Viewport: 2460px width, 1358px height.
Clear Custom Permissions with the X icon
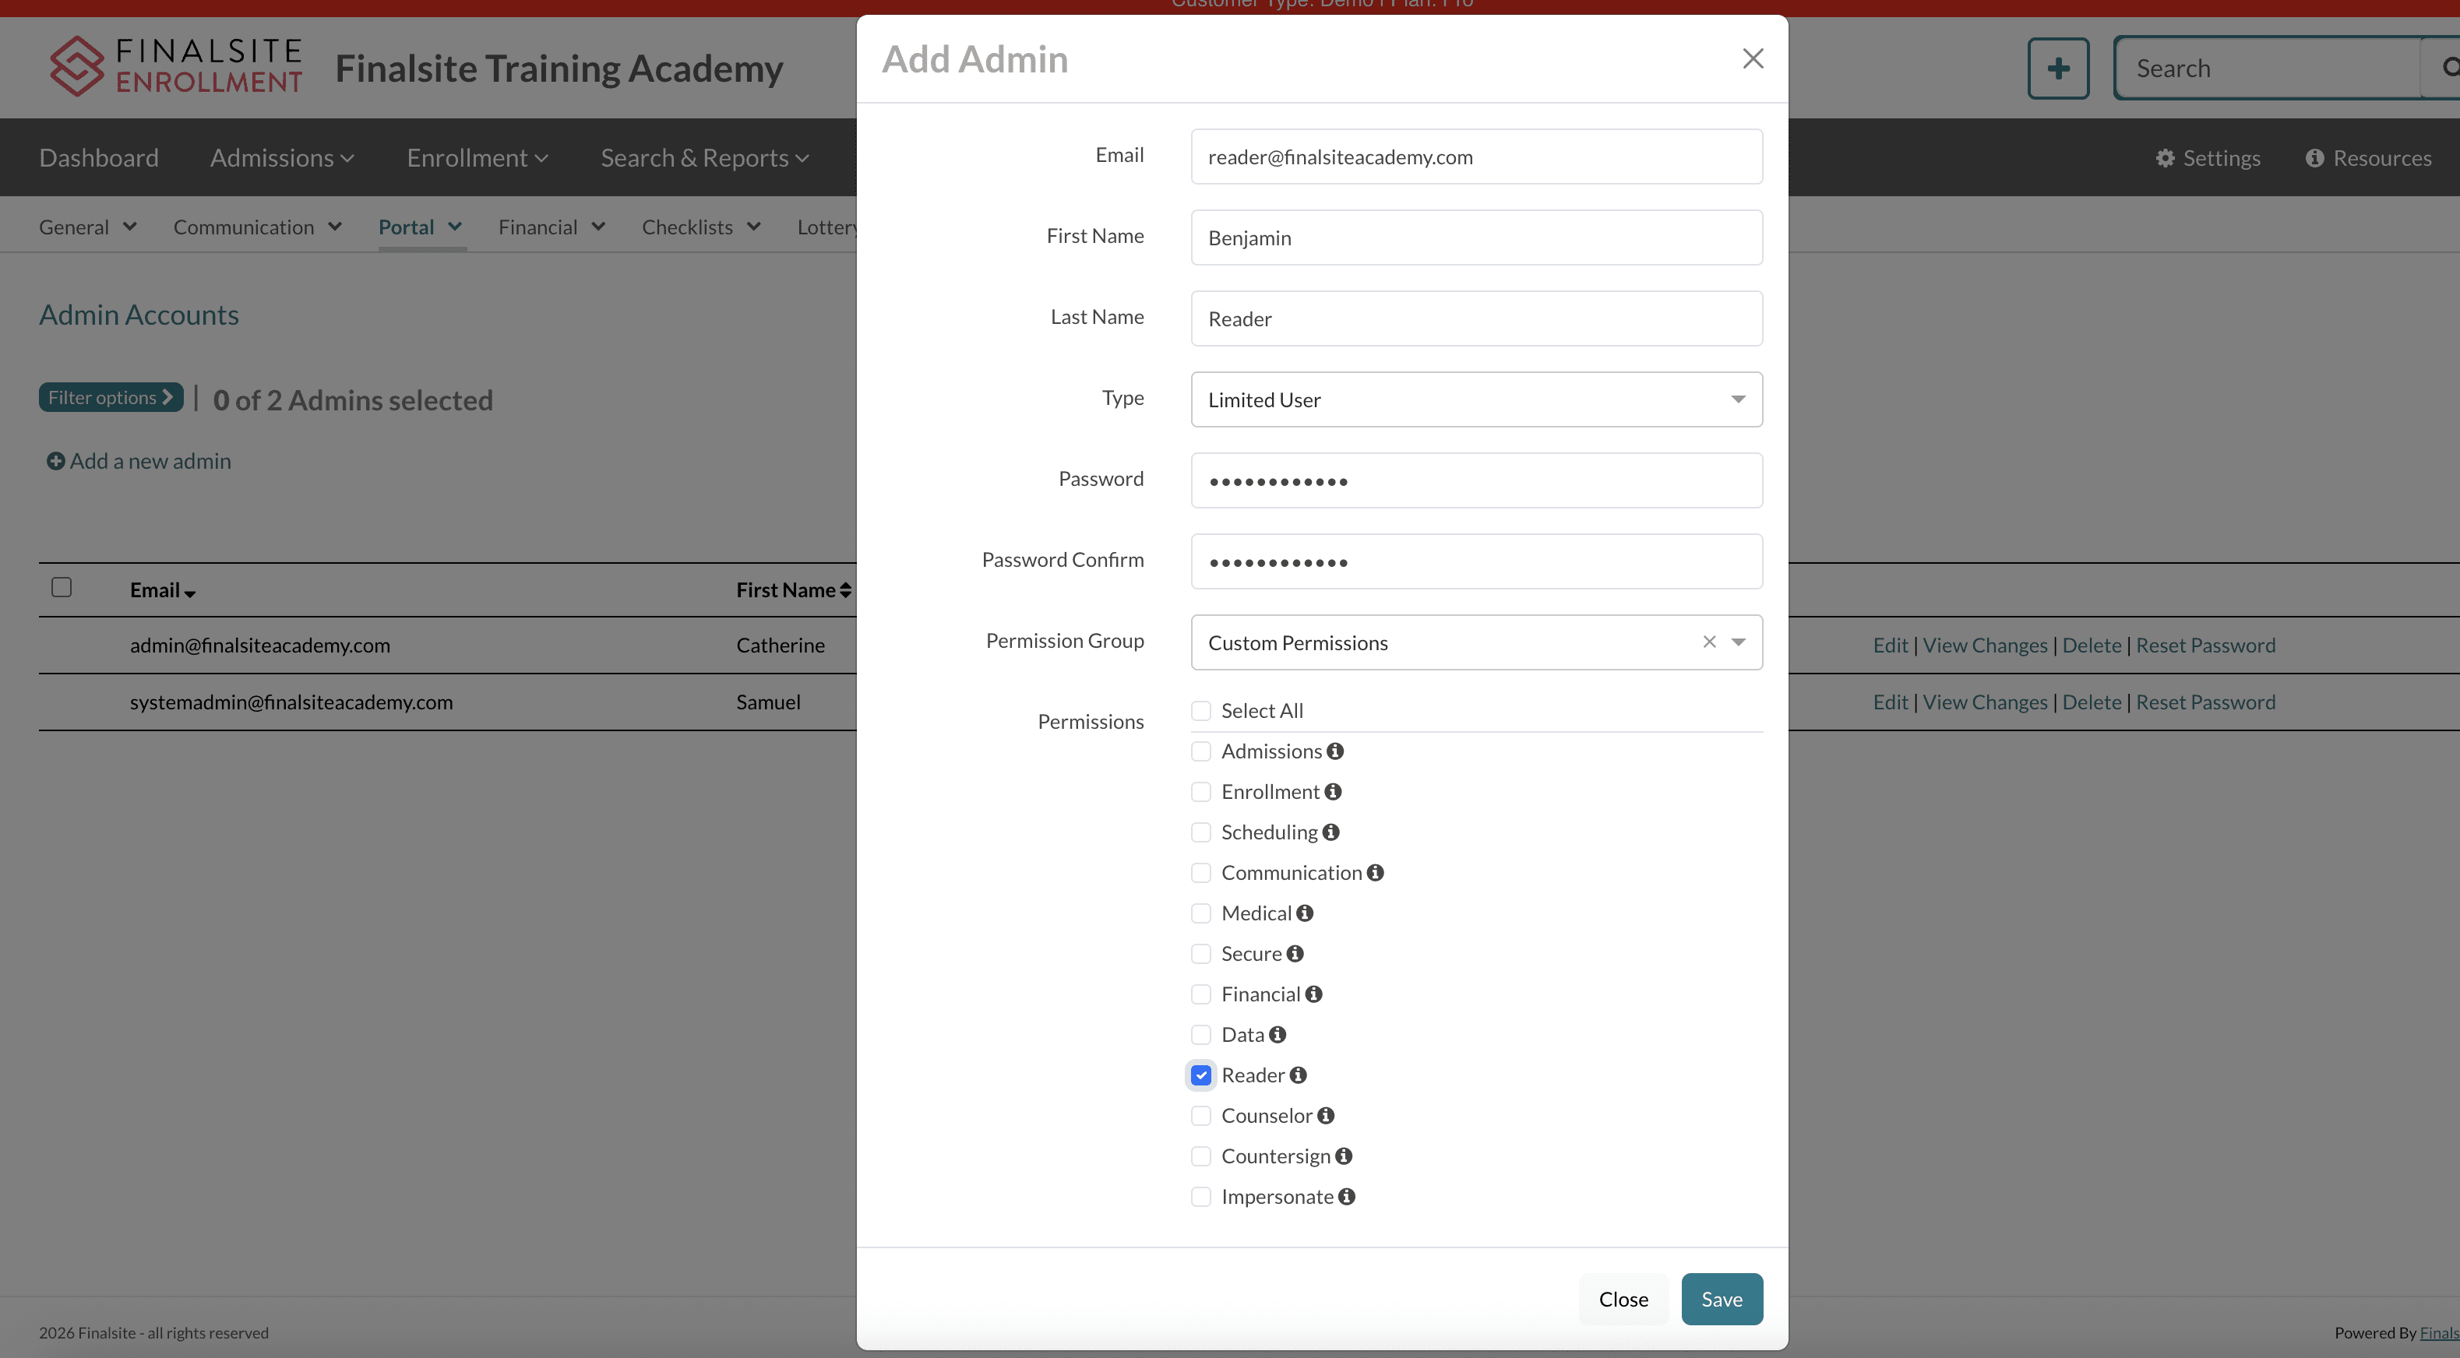pos(1708,642)
